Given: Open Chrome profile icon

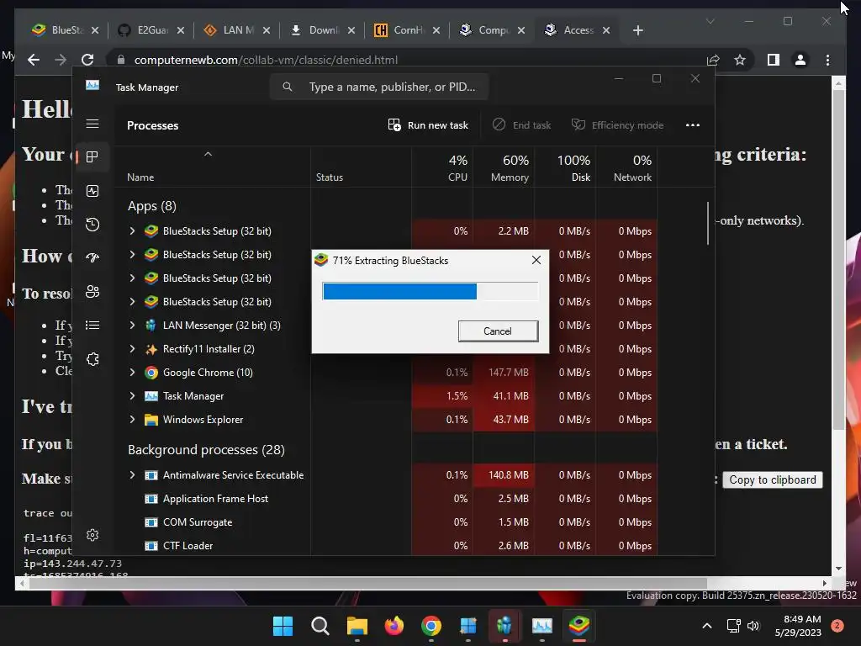Looking at the screenshot, I should click(x=800, y=60).
